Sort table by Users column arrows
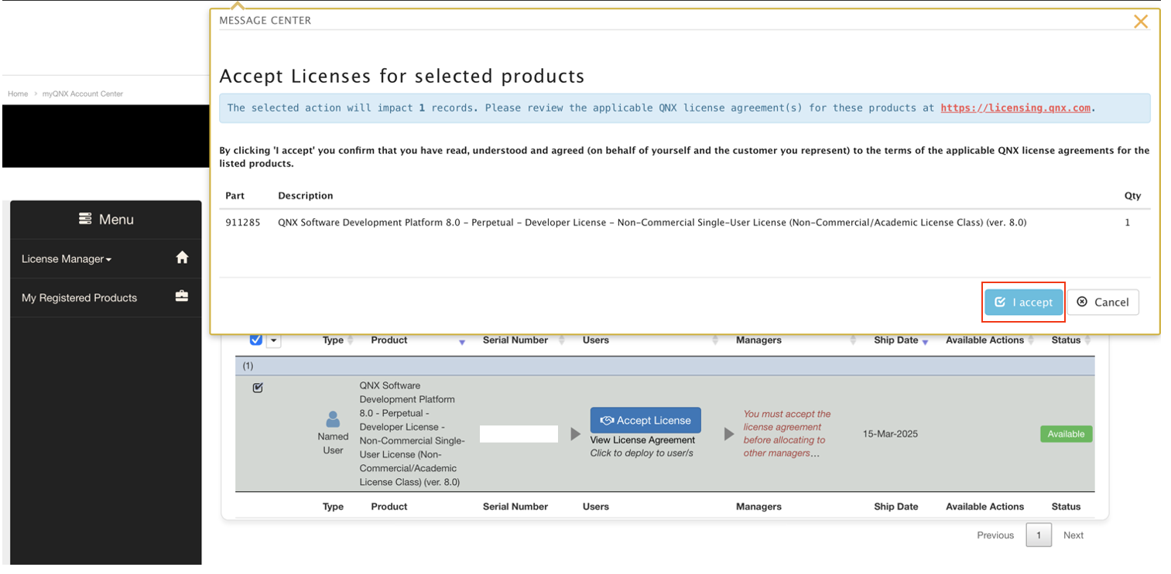The width and height of the screenshot is (1171, 574). pos(716,340)
